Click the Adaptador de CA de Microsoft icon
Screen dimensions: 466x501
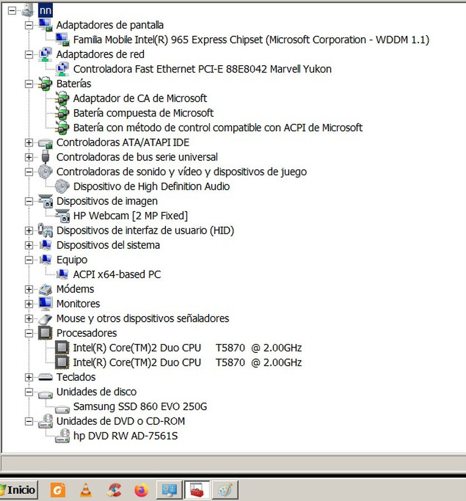pyautogui.click(x=62, y=99)
